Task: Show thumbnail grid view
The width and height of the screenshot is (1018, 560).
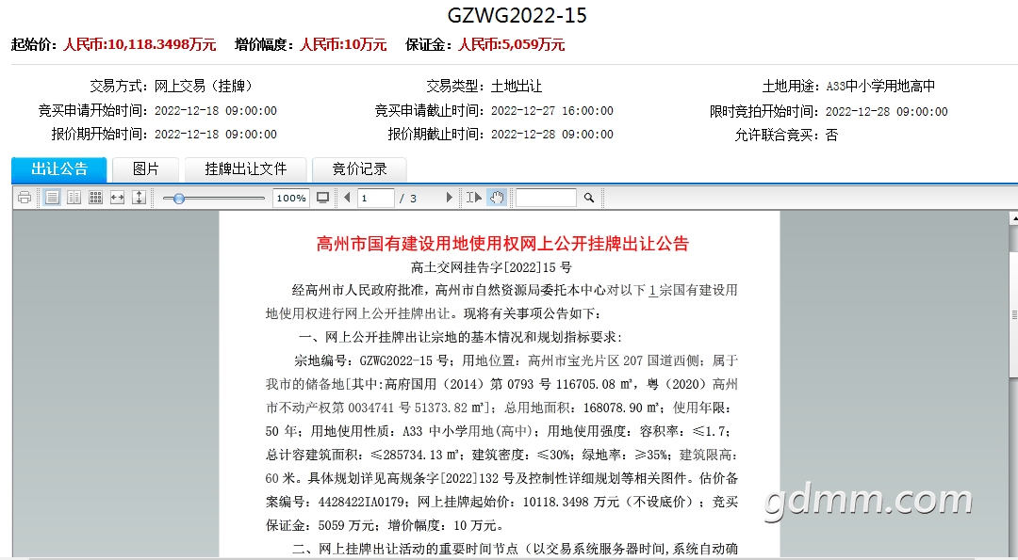Action: pyautogui.click(x=95, y=198)
